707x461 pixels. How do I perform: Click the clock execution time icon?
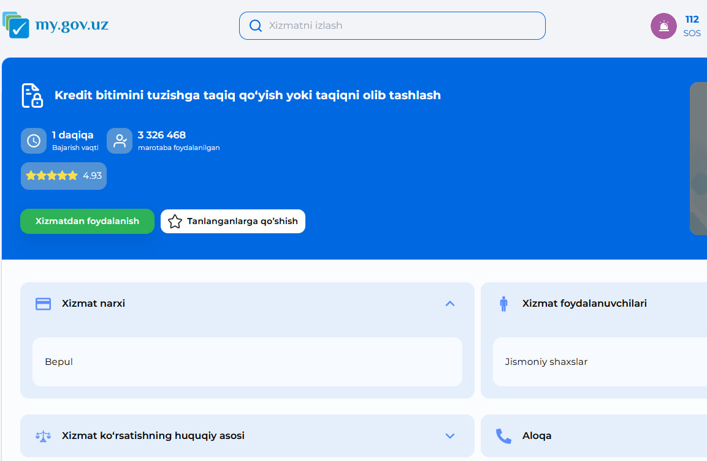point(33,141)
